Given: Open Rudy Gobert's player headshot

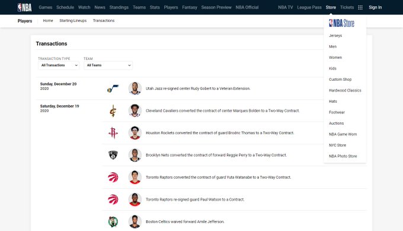Looking at the screenshot, I should click(135, 88).
